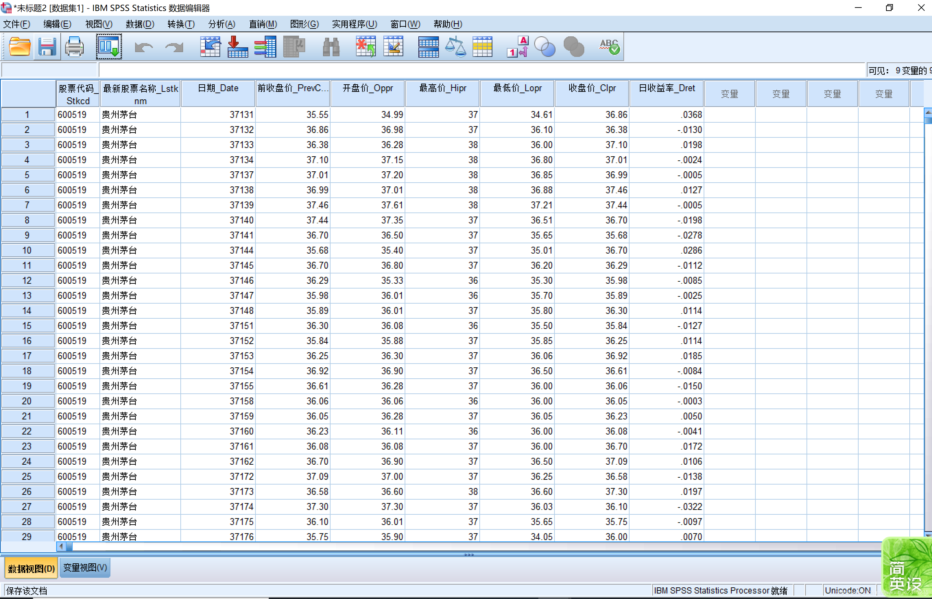
Task: Click the cell editor input bar above the grid
Action: coord(482,70)
